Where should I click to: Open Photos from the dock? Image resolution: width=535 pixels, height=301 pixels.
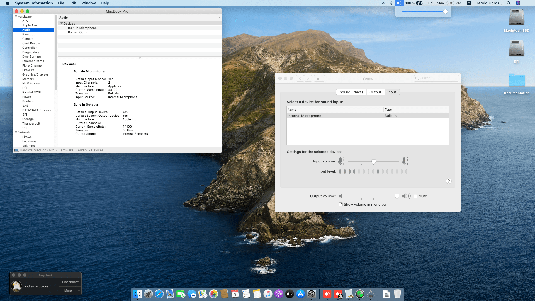click(213, 294)
